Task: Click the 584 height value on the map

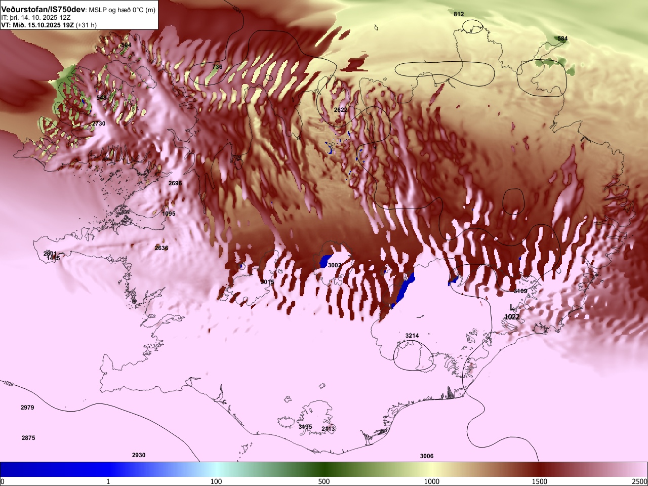Action: pyautogui.click(x=562, y=38)
